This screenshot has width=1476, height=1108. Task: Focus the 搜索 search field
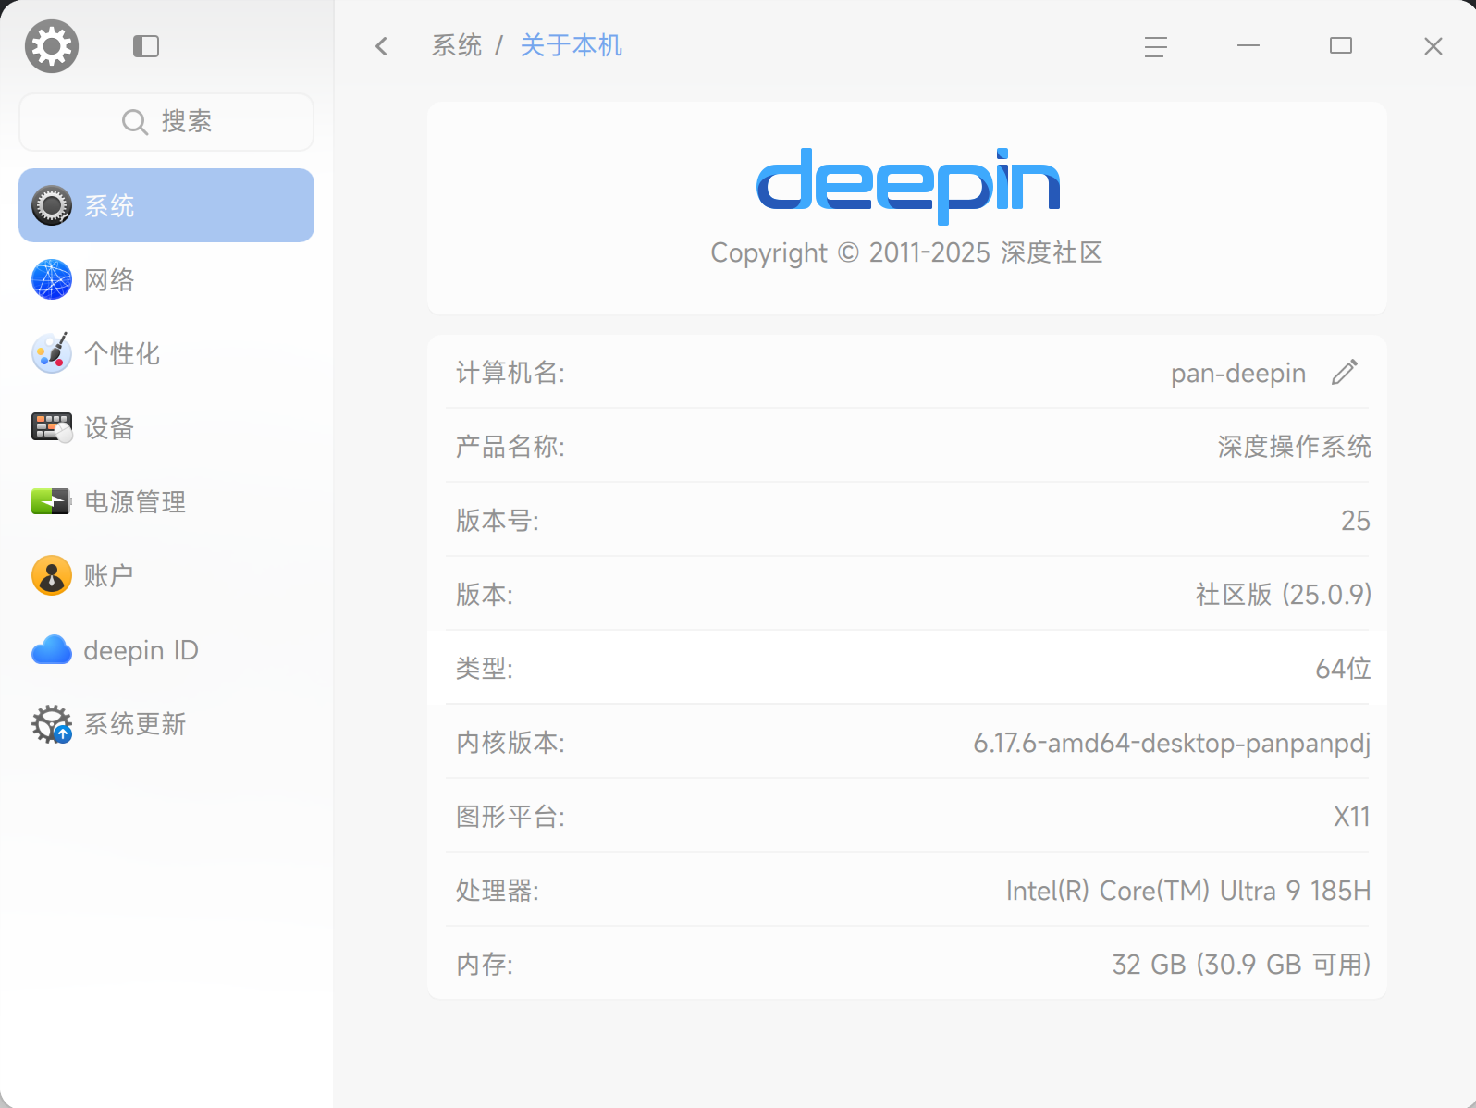(166, 121)
